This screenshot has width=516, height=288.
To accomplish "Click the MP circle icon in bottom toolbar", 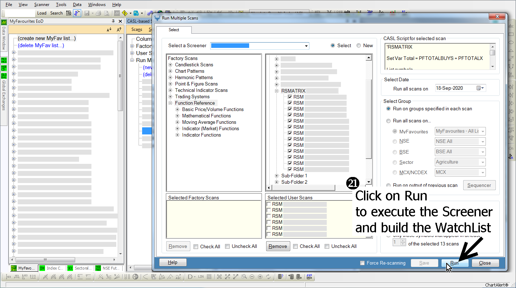I will coord(135,277).
